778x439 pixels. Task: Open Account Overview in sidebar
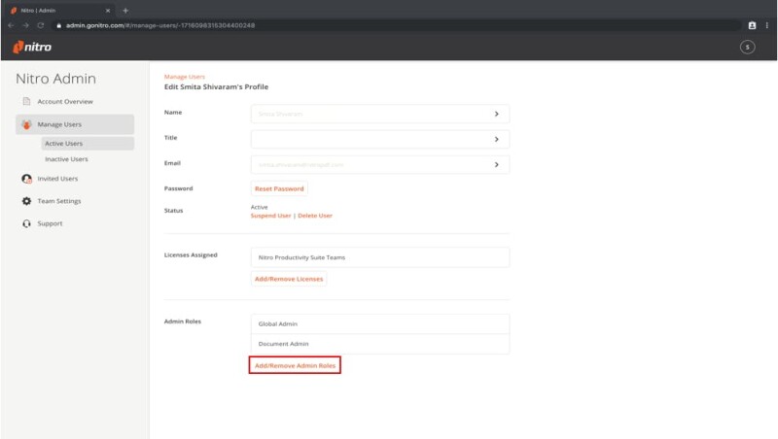pyautogui.click(x=65, y=102)
